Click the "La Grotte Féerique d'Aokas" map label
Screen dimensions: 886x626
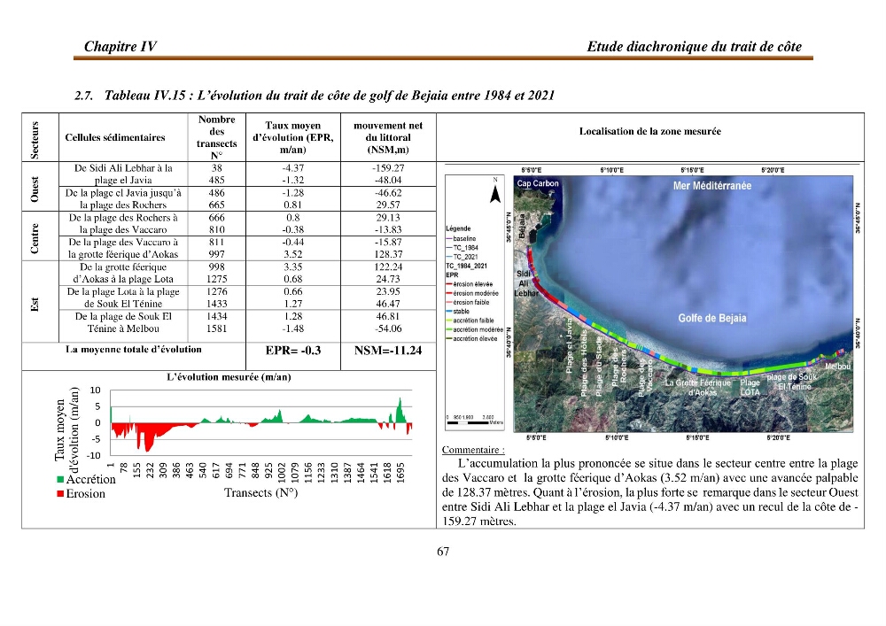(698, 387)
